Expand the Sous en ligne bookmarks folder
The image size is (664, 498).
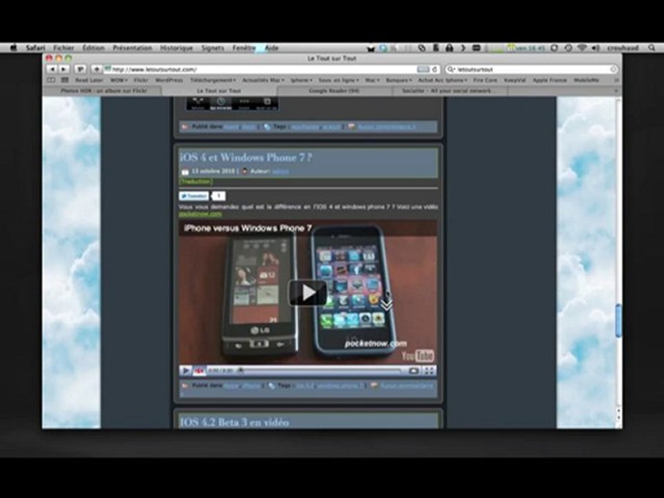click(x=338, y=80)
